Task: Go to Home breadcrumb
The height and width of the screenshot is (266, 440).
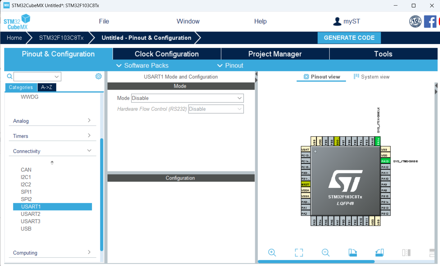Action: 14,38
